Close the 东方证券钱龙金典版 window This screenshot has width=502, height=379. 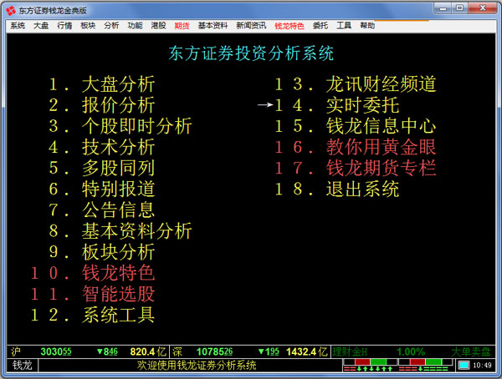coord(483,8)
